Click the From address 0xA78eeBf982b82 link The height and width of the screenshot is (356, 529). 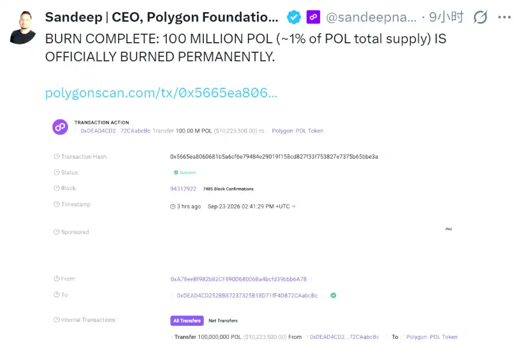point(238,279)
